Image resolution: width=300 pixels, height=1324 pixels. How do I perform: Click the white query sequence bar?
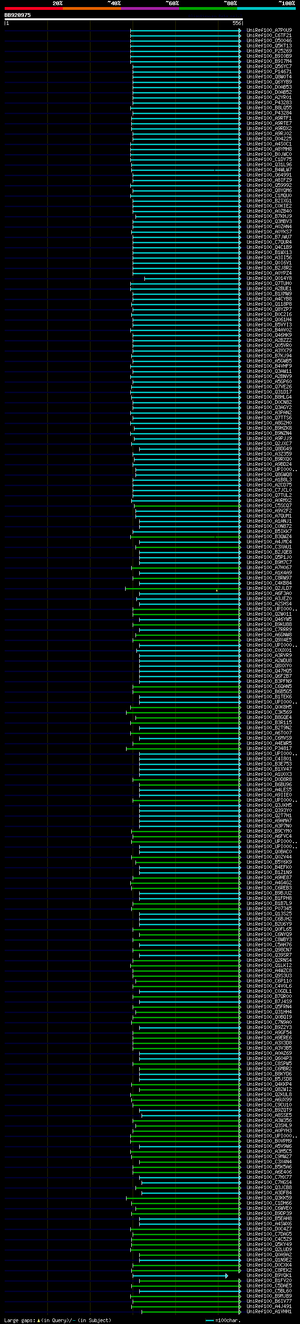pyautogui.click(x=124, y=19)
